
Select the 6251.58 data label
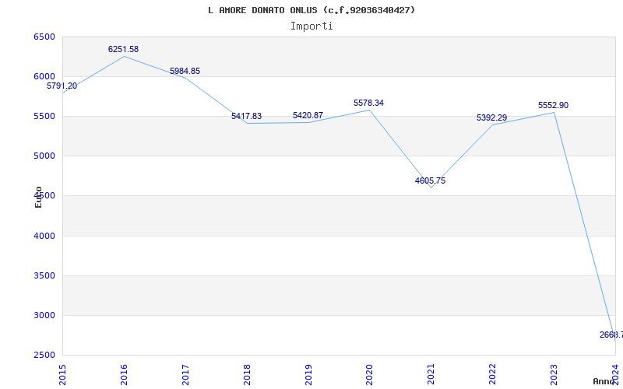[x=123, y=49]
